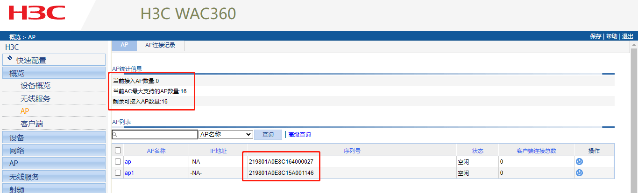Sort by the 客户端连接总数 column header

click(x=537, y=151)
